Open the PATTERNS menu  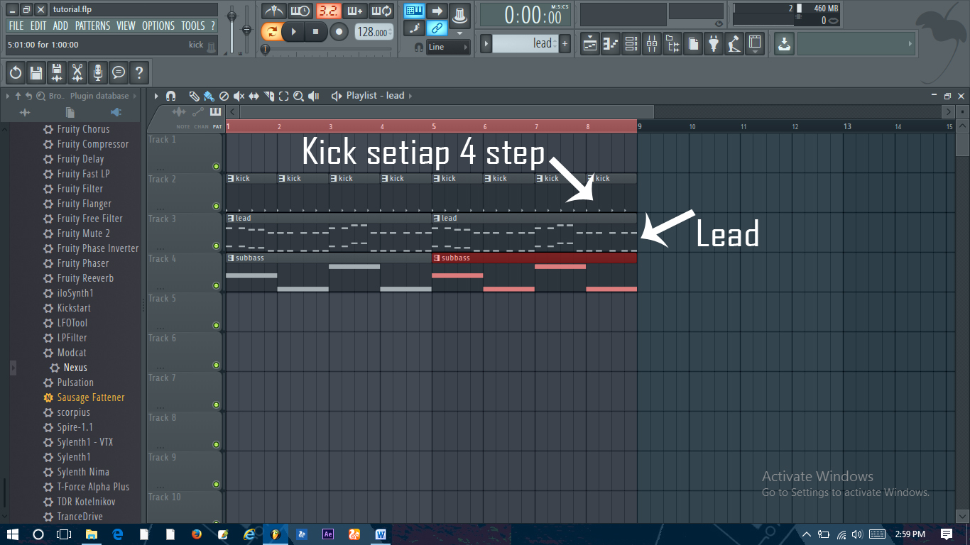click(x=93, y=26)
